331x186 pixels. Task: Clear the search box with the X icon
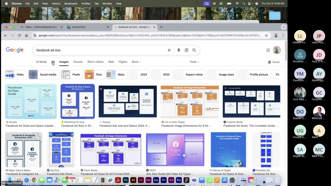[169, 50]
